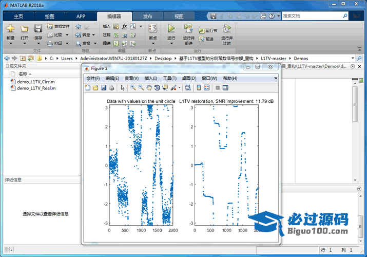Open the Find (查找) dropdown in ribbon

coord(95,43)
